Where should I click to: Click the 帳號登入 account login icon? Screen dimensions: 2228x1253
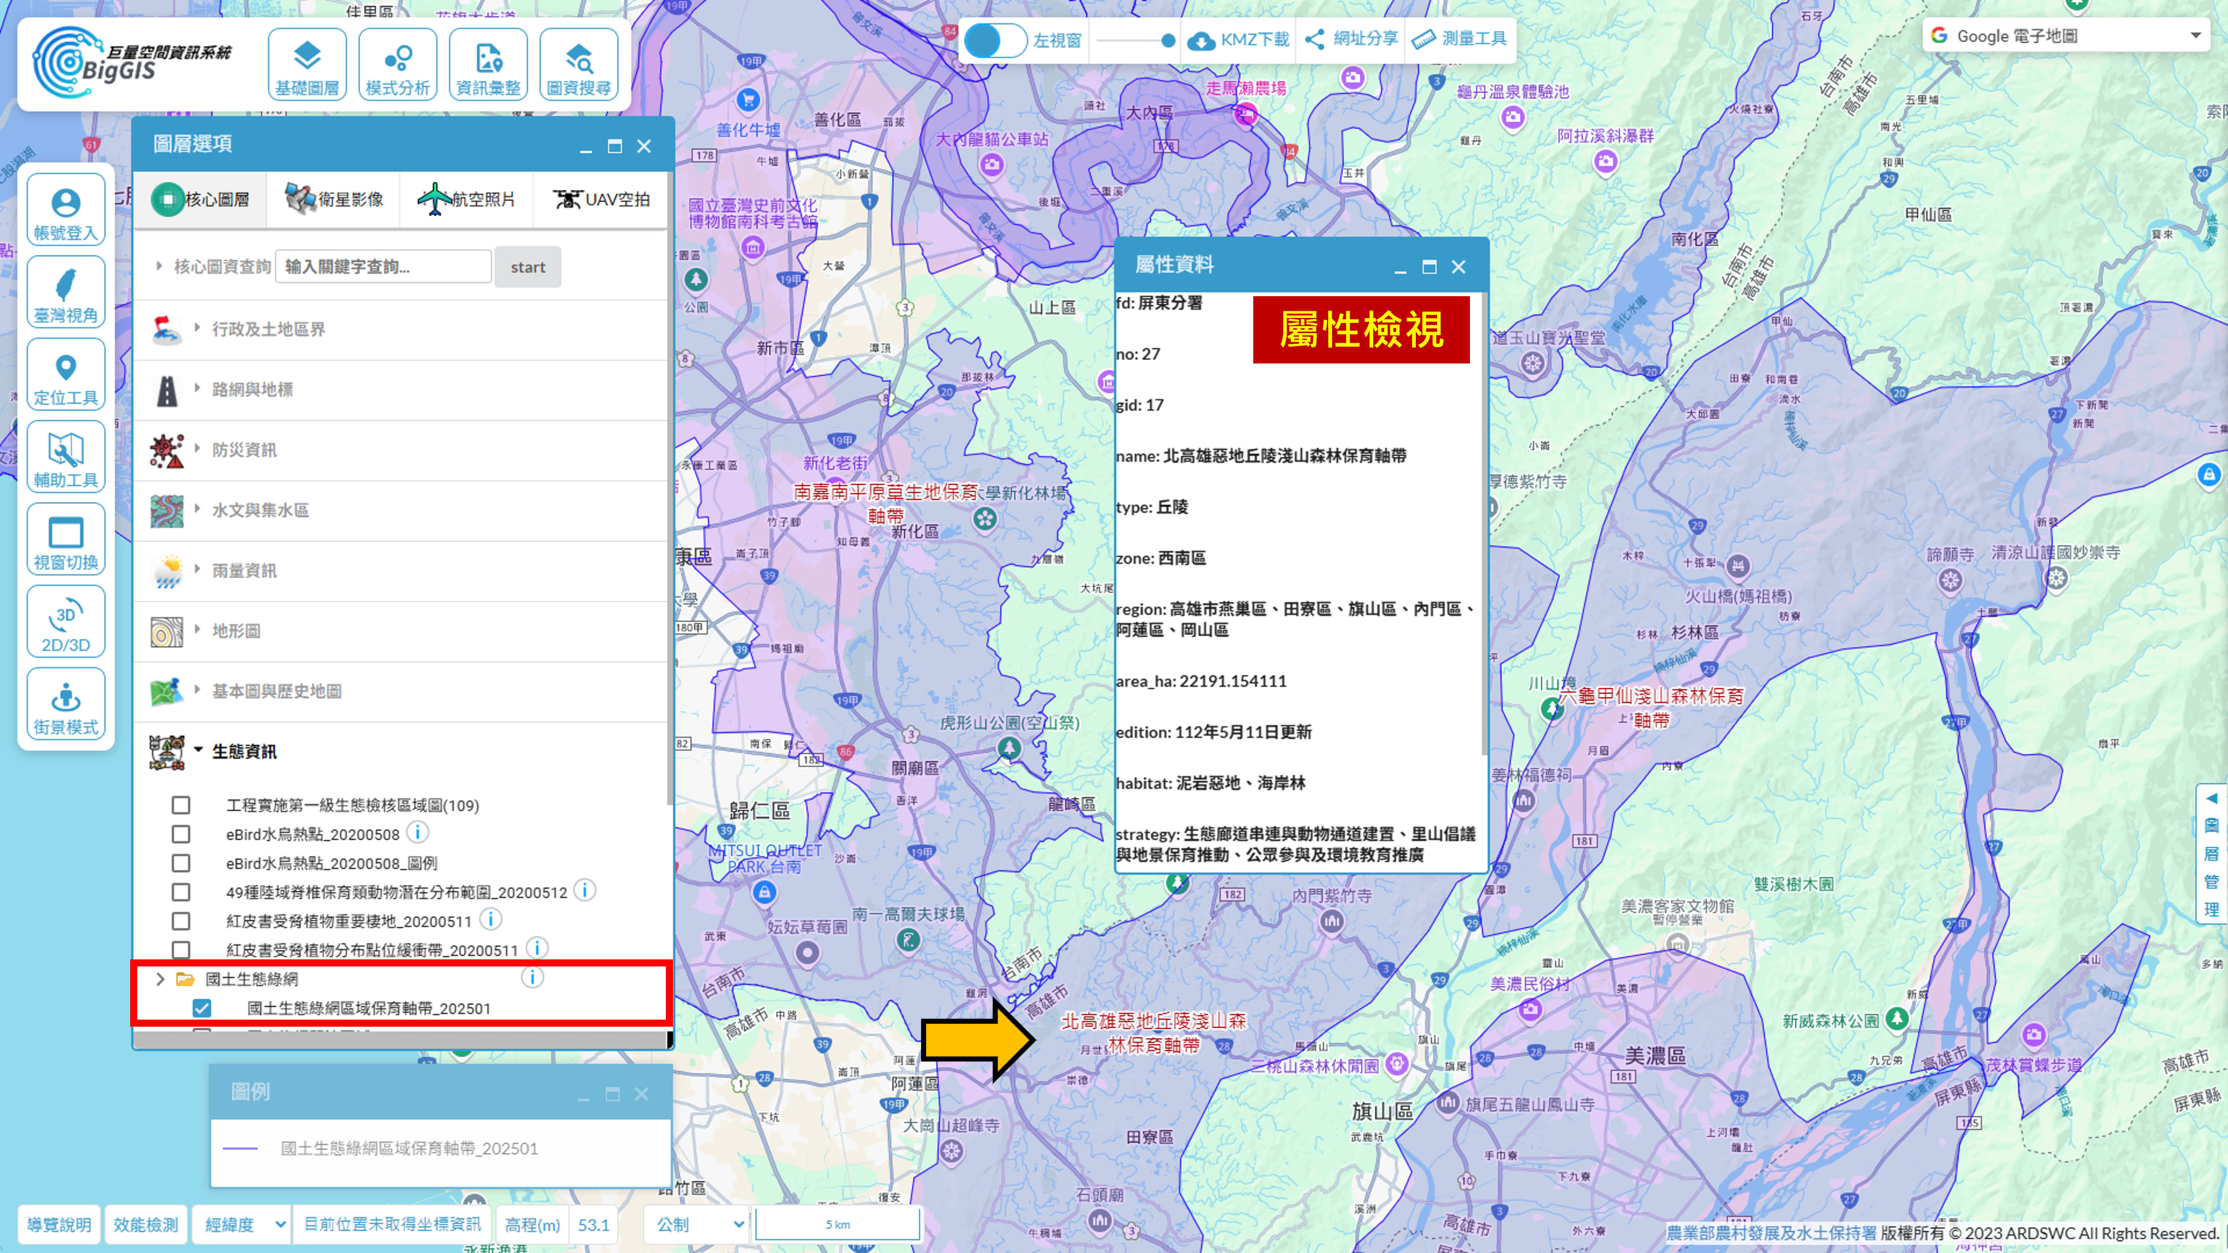coord(66,210)
